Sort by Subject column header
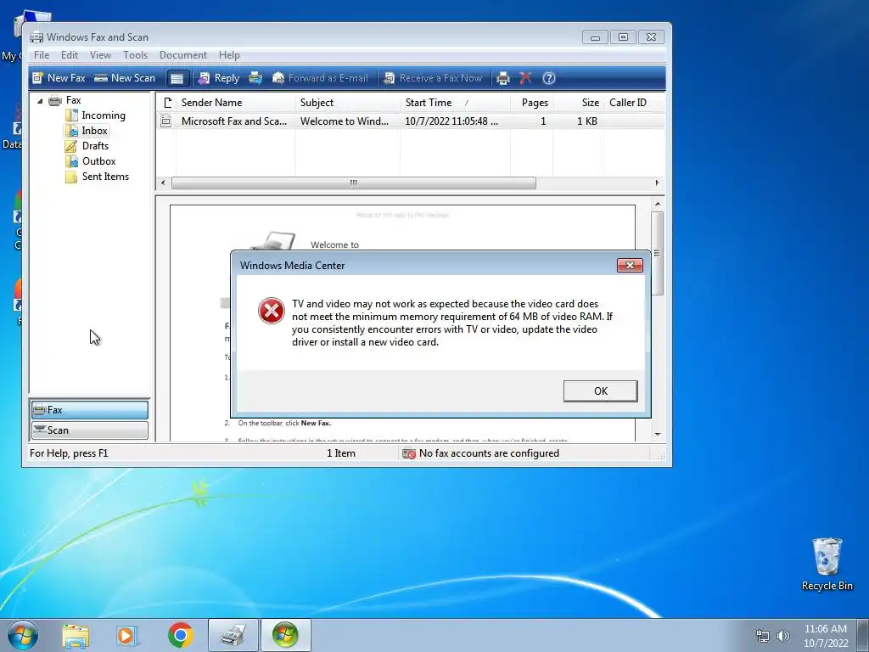Image resolution: width=869 pixels, height=652 pixels. click(347, 103)
